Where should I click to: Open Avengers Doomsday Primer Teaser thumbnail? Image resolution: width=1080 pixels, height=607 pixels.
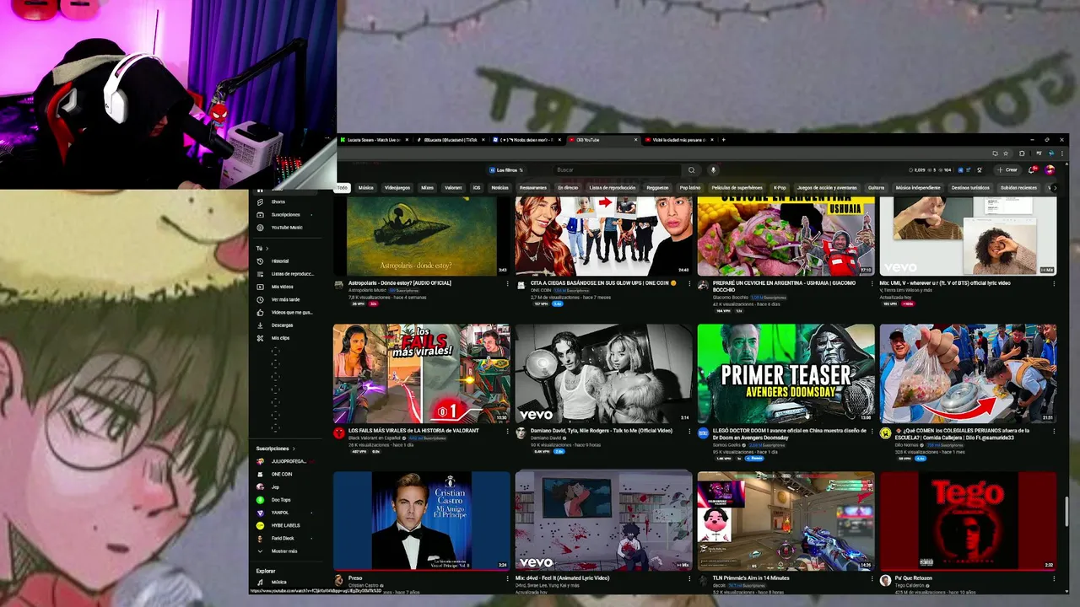(x=786, y=373)
